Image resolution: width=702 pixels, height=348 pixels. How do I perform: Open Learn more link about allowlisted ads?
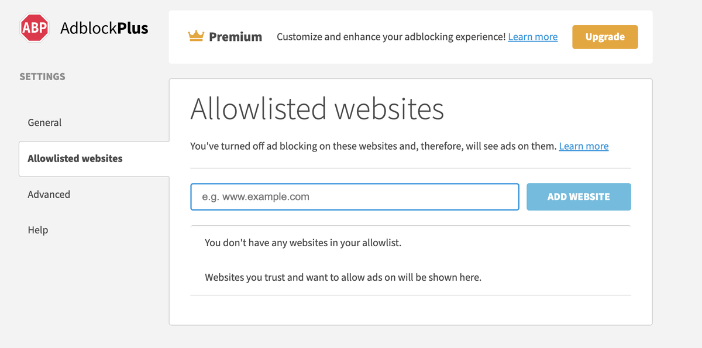coord(583,146)
